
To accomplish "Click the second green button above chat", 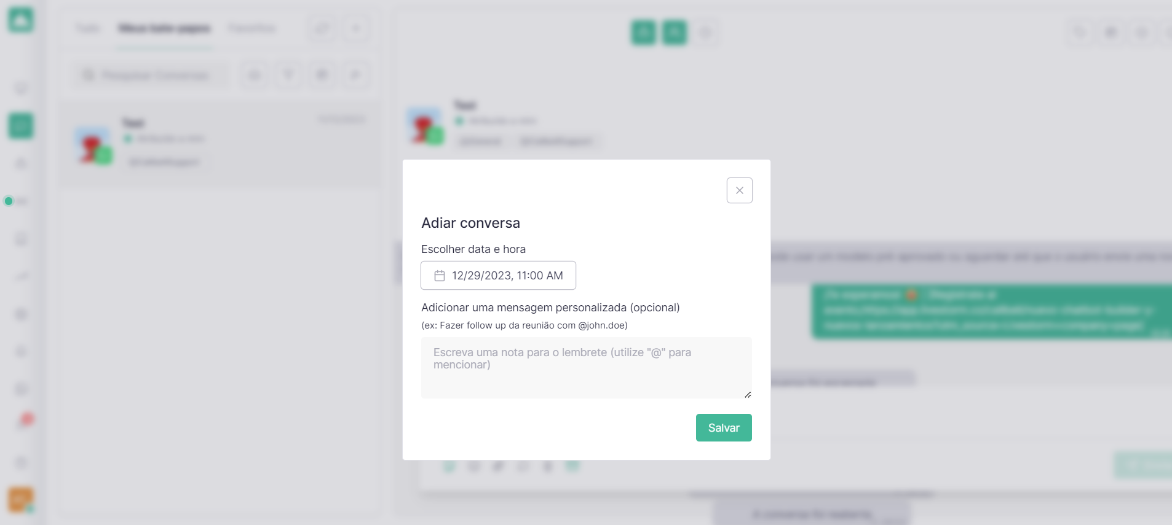I will tap(675, 32).
